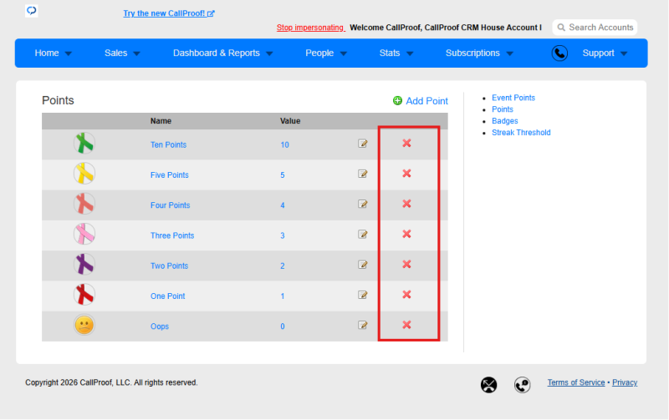
Task: Delete the Three Points entry
Action: [406, 235]
